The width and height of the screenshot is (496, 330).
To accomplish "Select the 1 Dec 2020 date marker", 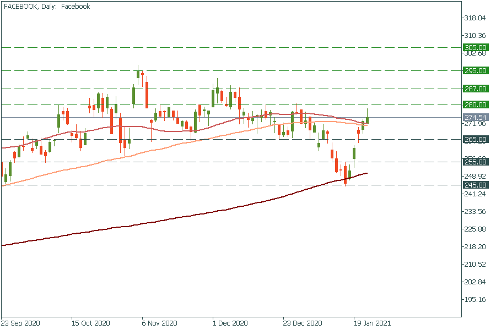I will coord(231,323).
